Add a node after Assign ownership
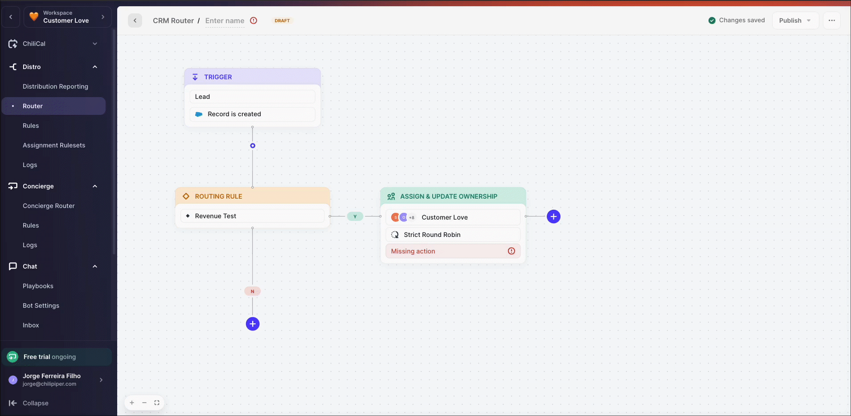 click(553, 216)
